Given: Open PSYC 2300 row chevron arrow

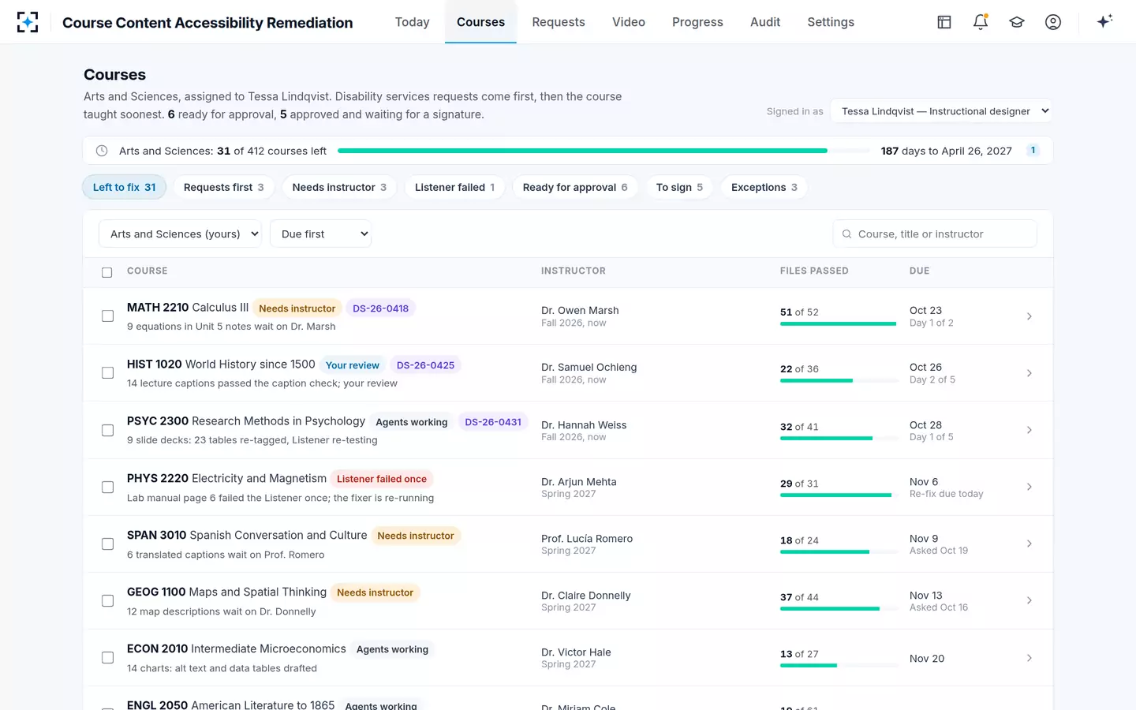Looking at the screenshot, I should pyautogui.click(x=1029, y=430).
